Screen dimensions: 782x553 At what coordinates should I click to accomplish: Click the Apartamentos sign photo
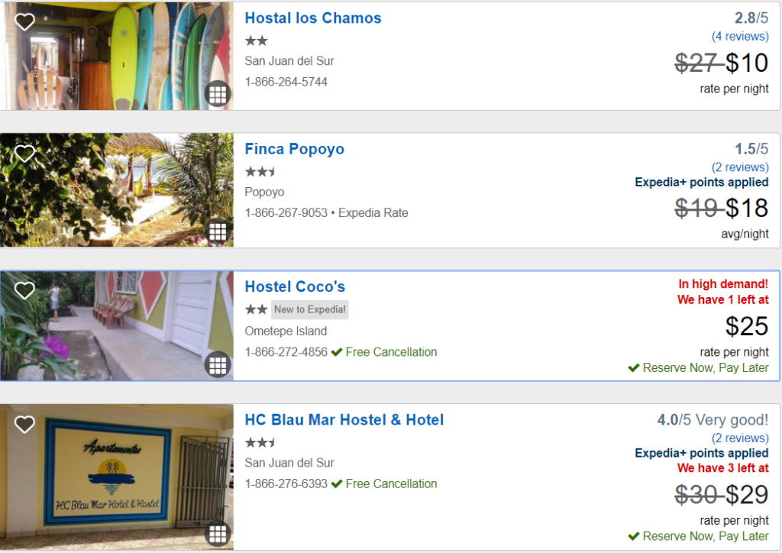coord(117,477)
